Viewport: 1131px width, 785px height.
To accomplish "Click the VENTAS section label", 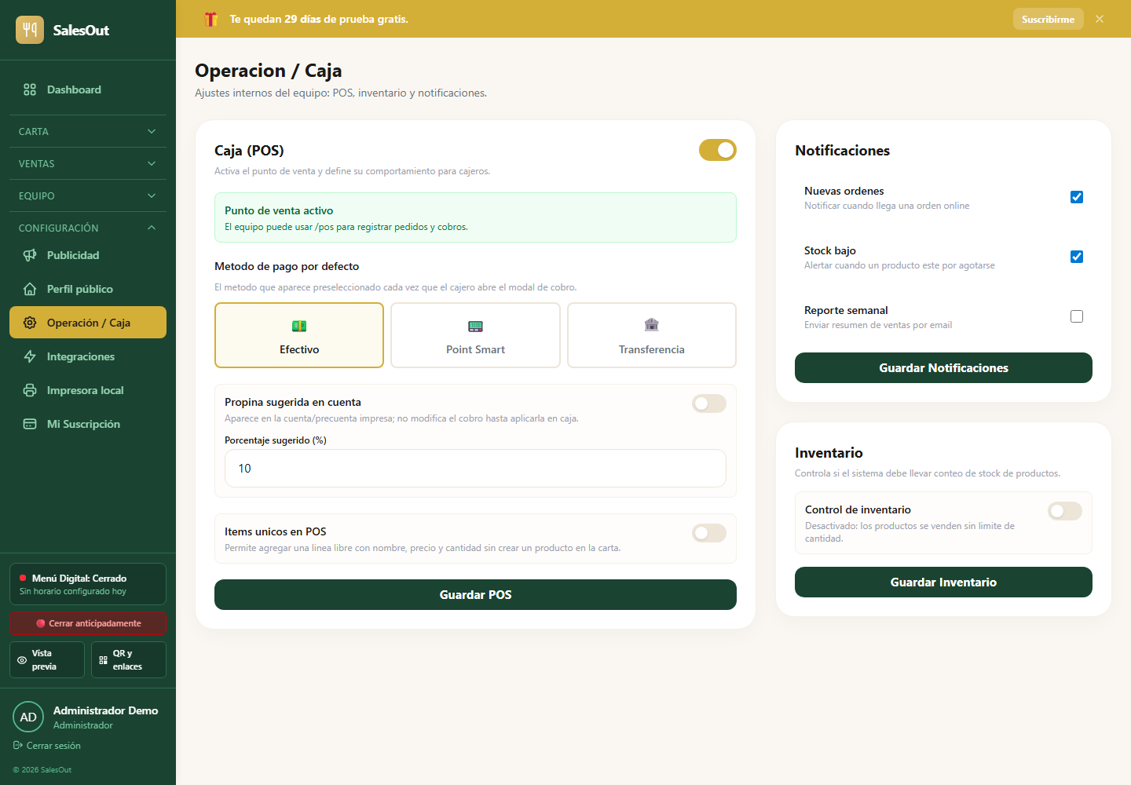I will point(37,163).
